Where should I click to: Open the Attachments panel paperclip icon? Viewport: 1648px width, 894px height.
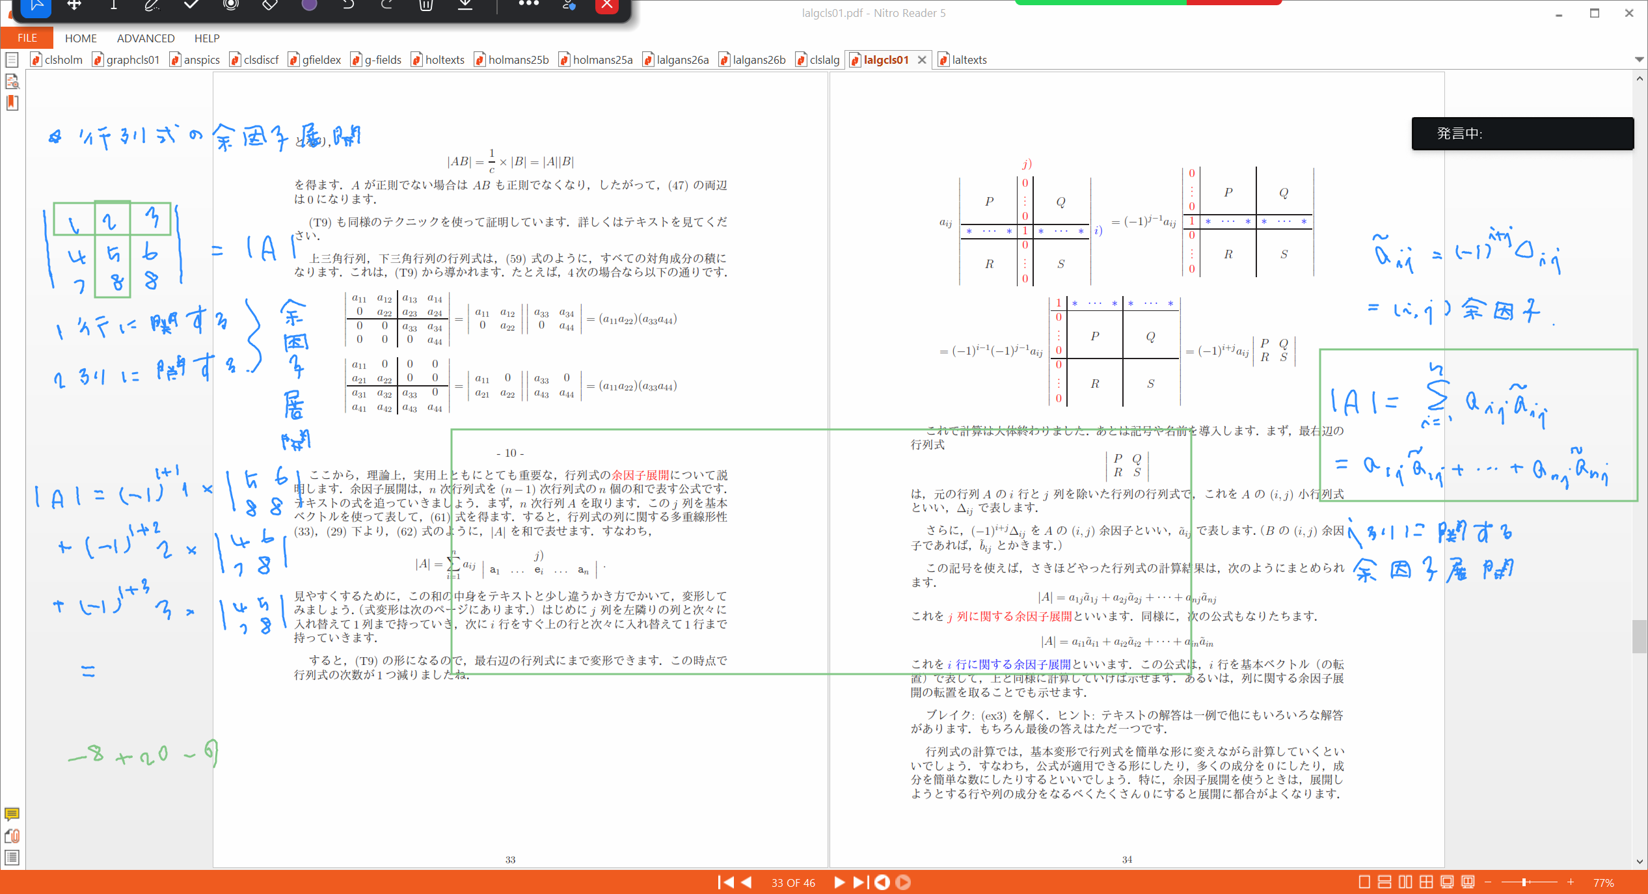point(12,836)
